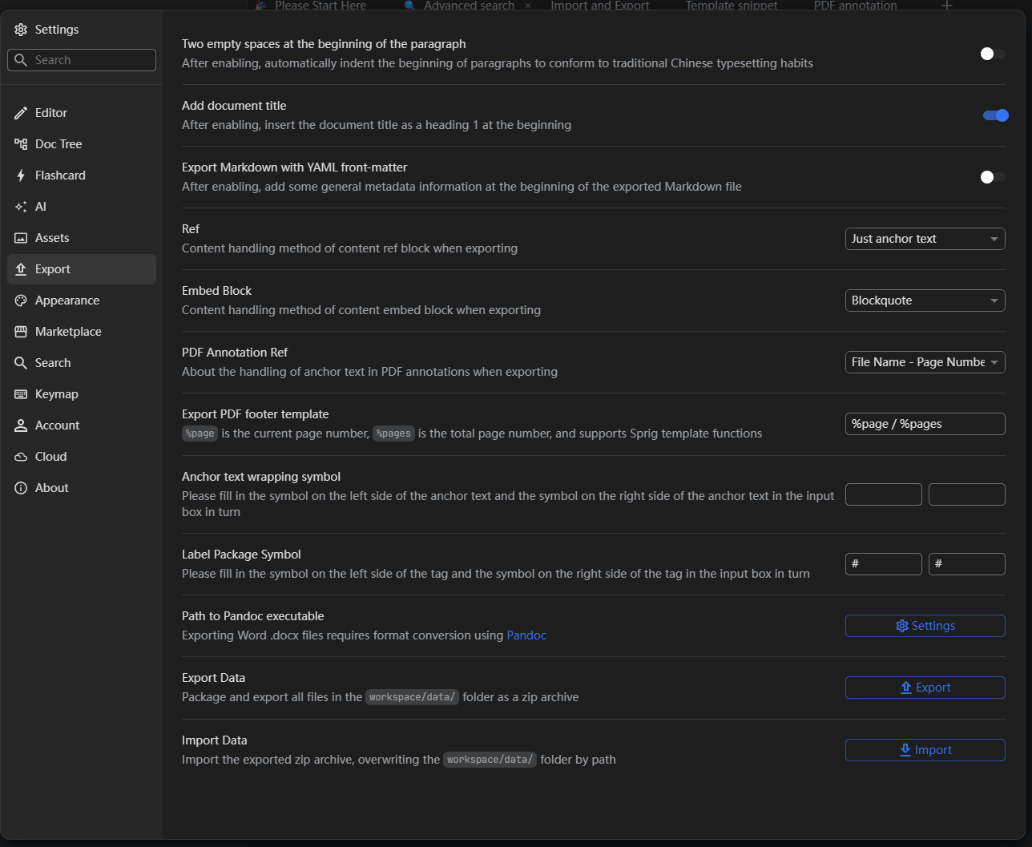Image resolution: width=1032 pixels, height=847 pixels.
Task: Enable two empty spaces paragraph indent
Action: [x=993, y=54]
